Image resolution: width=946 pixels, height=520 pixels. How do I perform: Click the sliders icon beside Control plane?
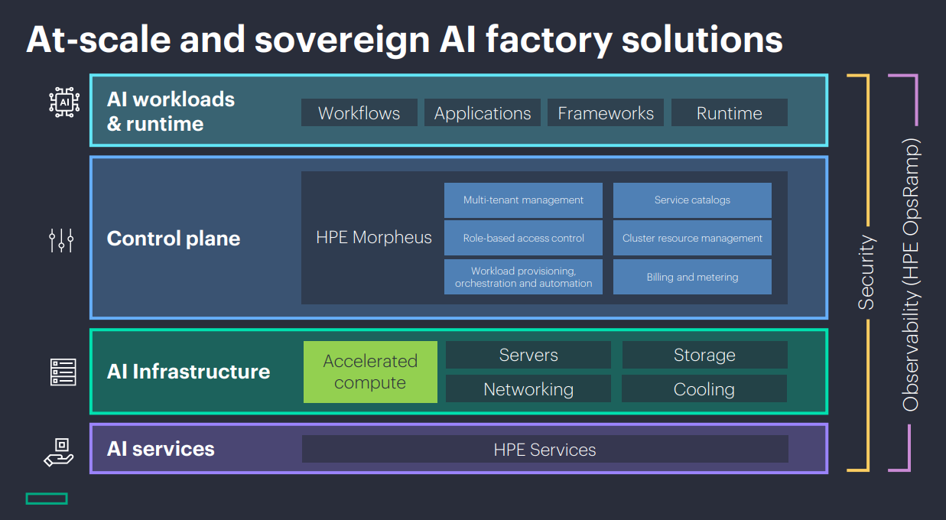[61, 240]
